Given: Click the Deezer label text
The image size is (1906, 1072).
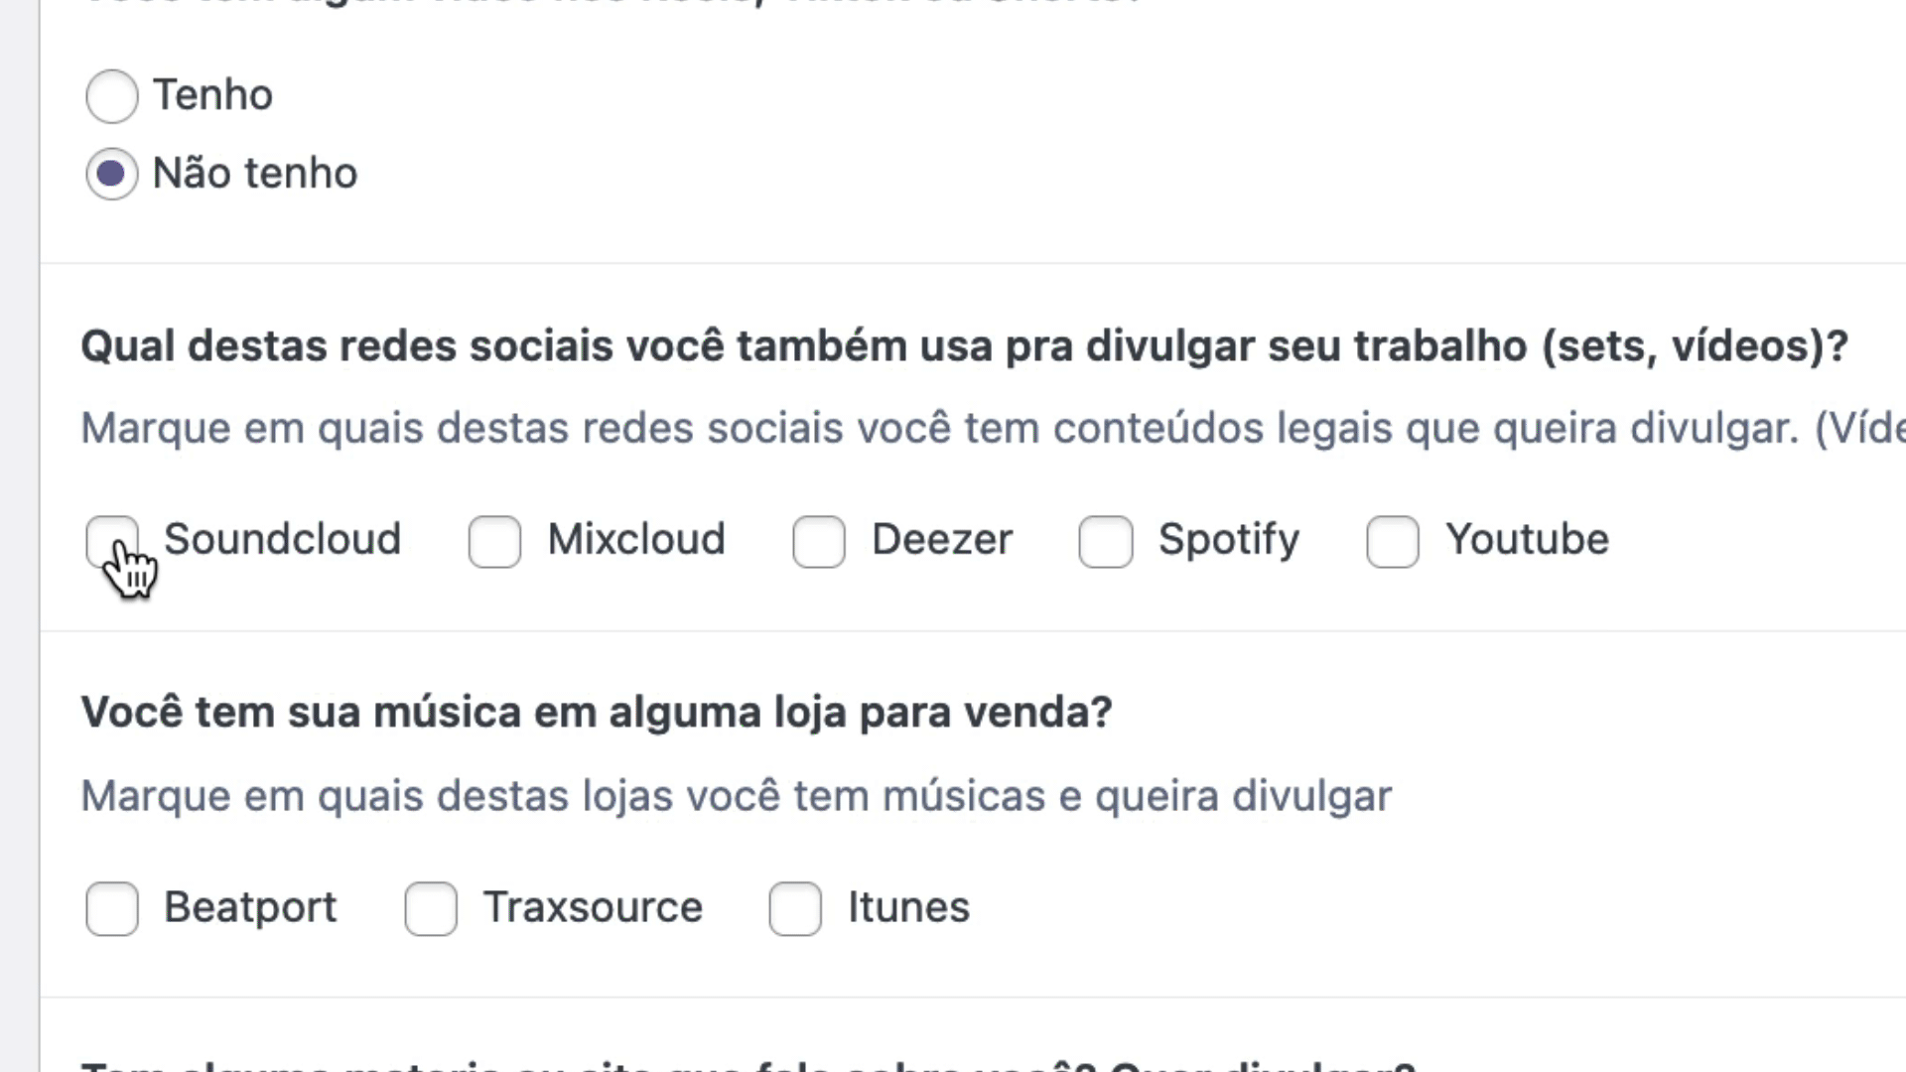Looking at the screenshot, I should pos(941,540).
